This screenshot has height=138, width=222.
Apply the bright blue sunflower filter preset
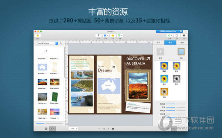[x=164, y=79]
